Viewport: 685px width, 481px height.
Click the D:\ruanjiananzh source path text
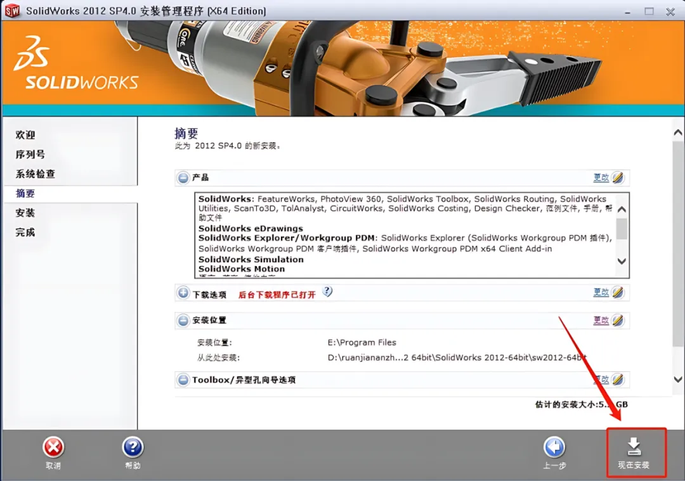[x=457, y=357]
